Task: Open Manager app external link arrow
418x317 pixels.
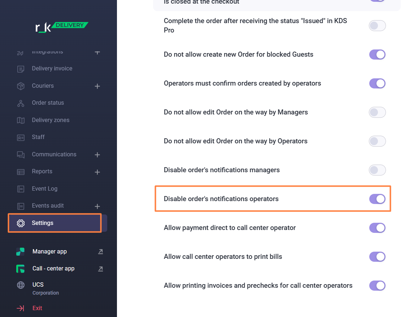Action: 100,252
